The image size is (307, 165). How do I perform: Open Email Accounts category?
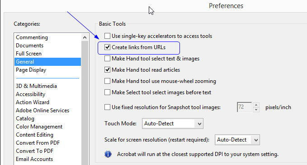(x=34, y=159)
